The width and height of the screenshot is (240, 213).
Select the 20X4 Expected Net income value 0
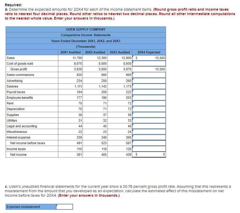point(164,154)
